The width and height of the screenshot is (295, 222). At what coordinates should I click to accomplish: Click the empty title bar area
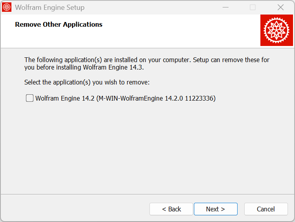151,7
